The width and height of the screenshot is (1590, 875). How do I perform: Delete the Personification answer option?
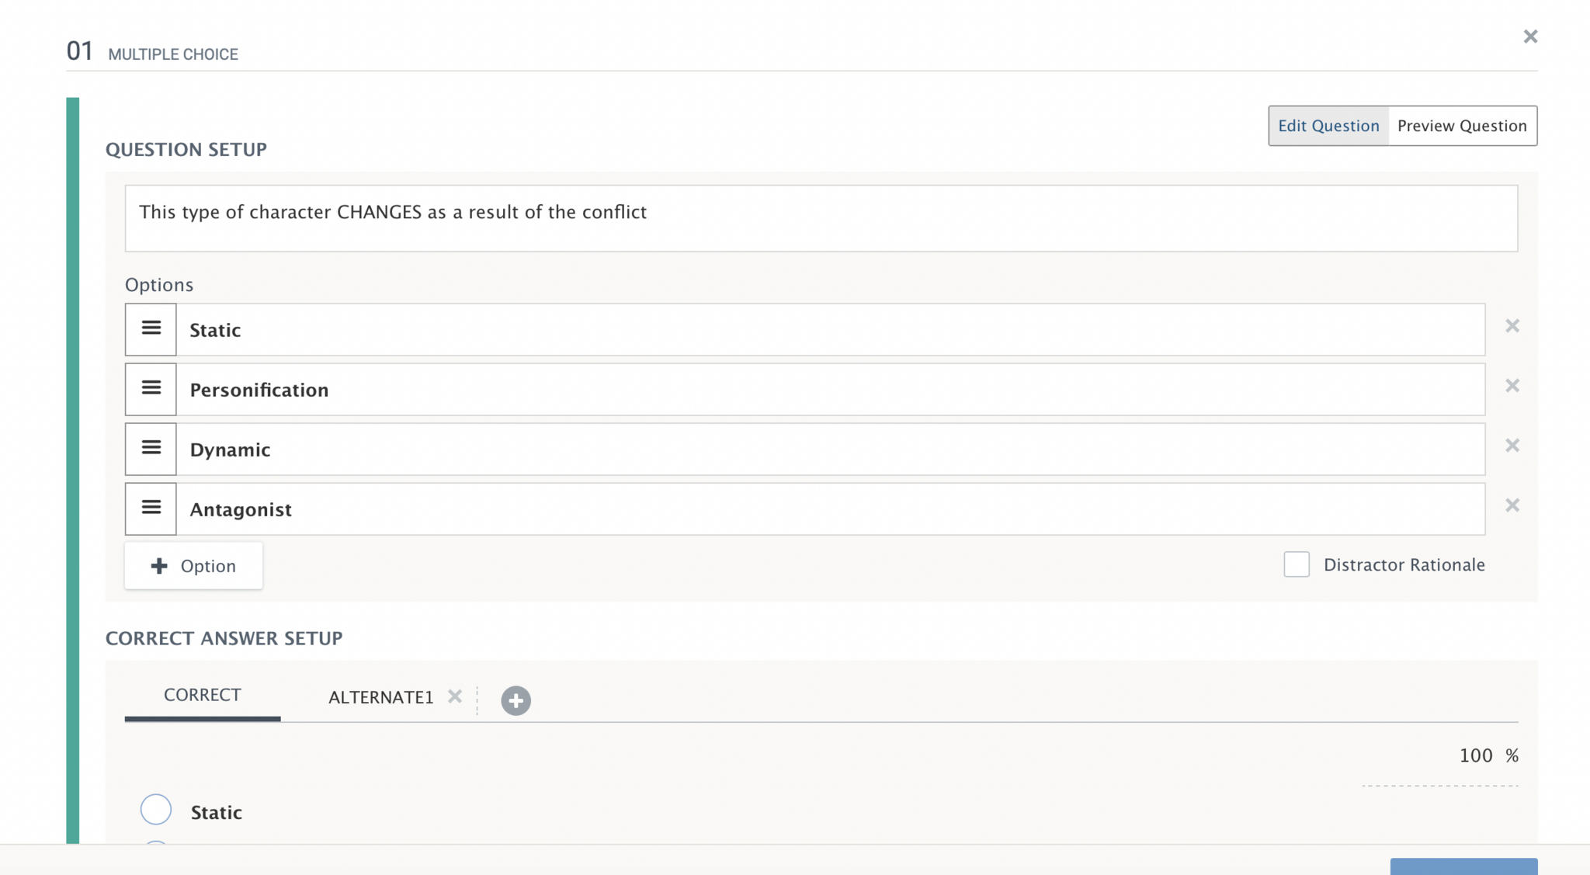coord(1512,386)
